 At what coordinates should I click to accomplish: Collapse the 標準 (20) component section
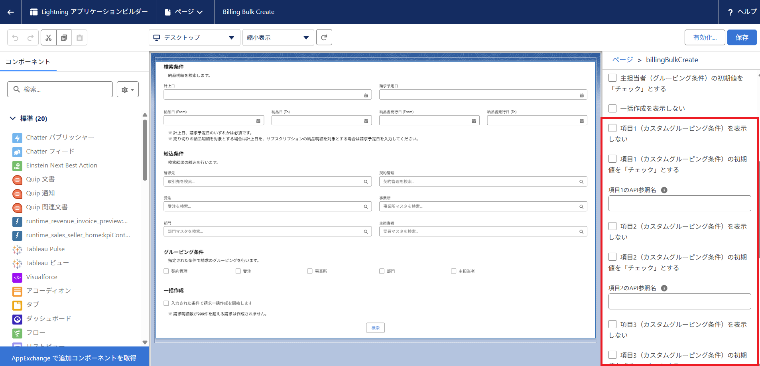(x=13, y=118)
